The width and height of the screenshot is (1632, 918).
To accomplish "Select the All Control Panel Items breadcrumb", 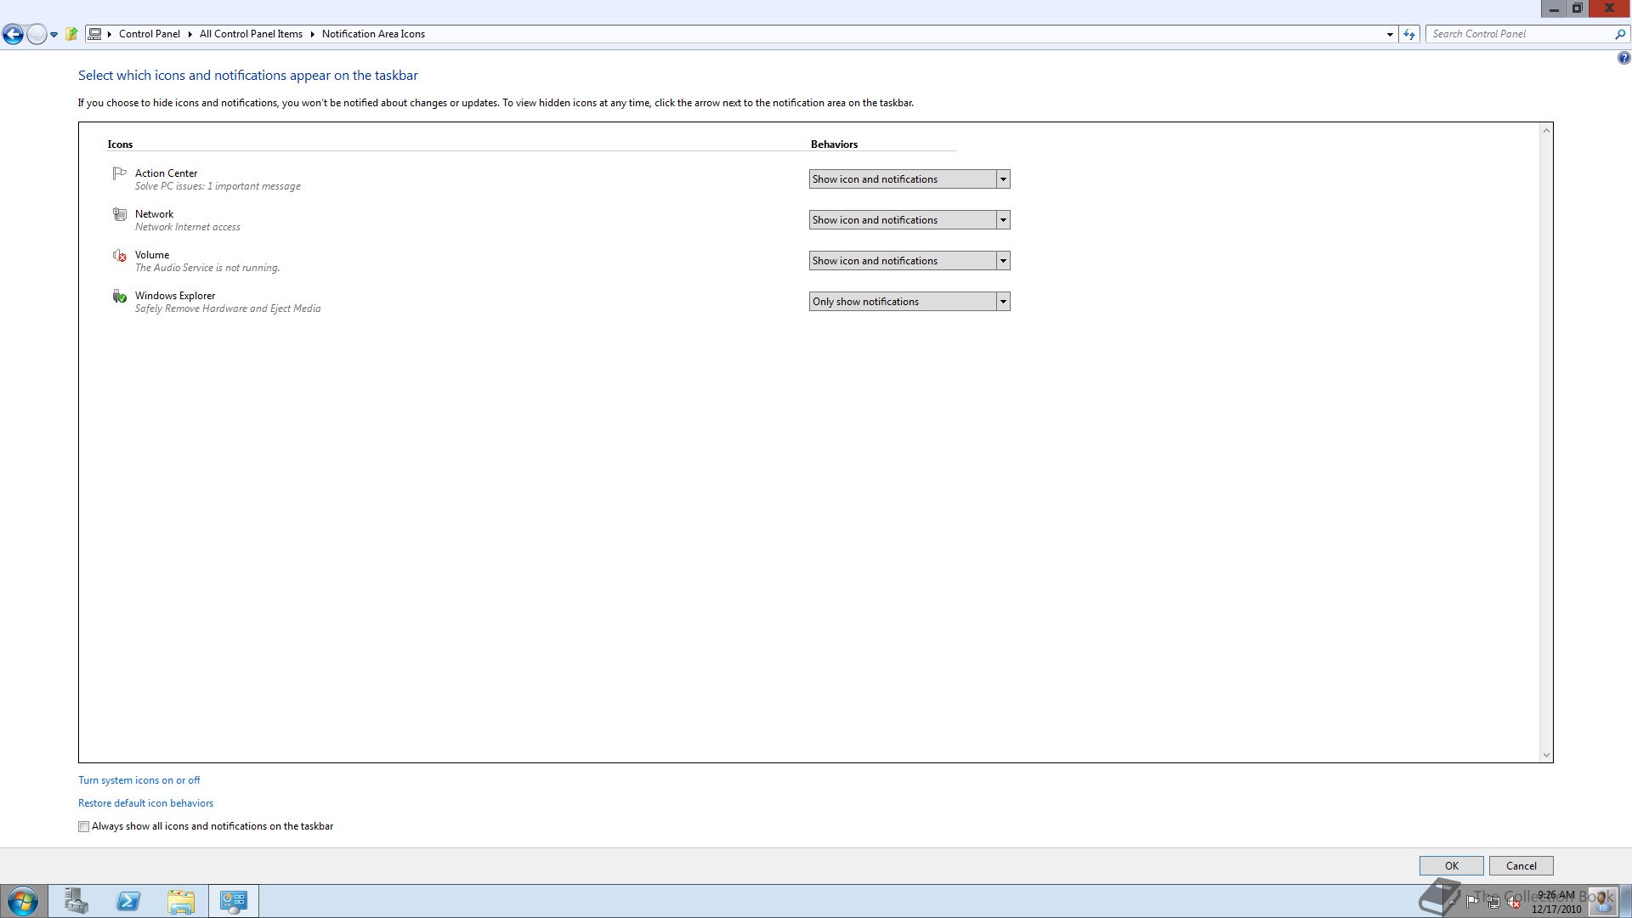I will (x=251, y=34).
